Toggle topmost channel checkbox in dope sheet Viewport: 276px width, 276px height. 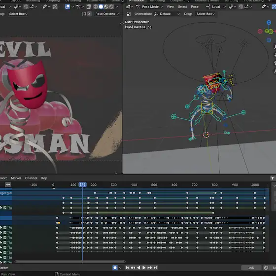pyautogui.click(x=5, y=207)
